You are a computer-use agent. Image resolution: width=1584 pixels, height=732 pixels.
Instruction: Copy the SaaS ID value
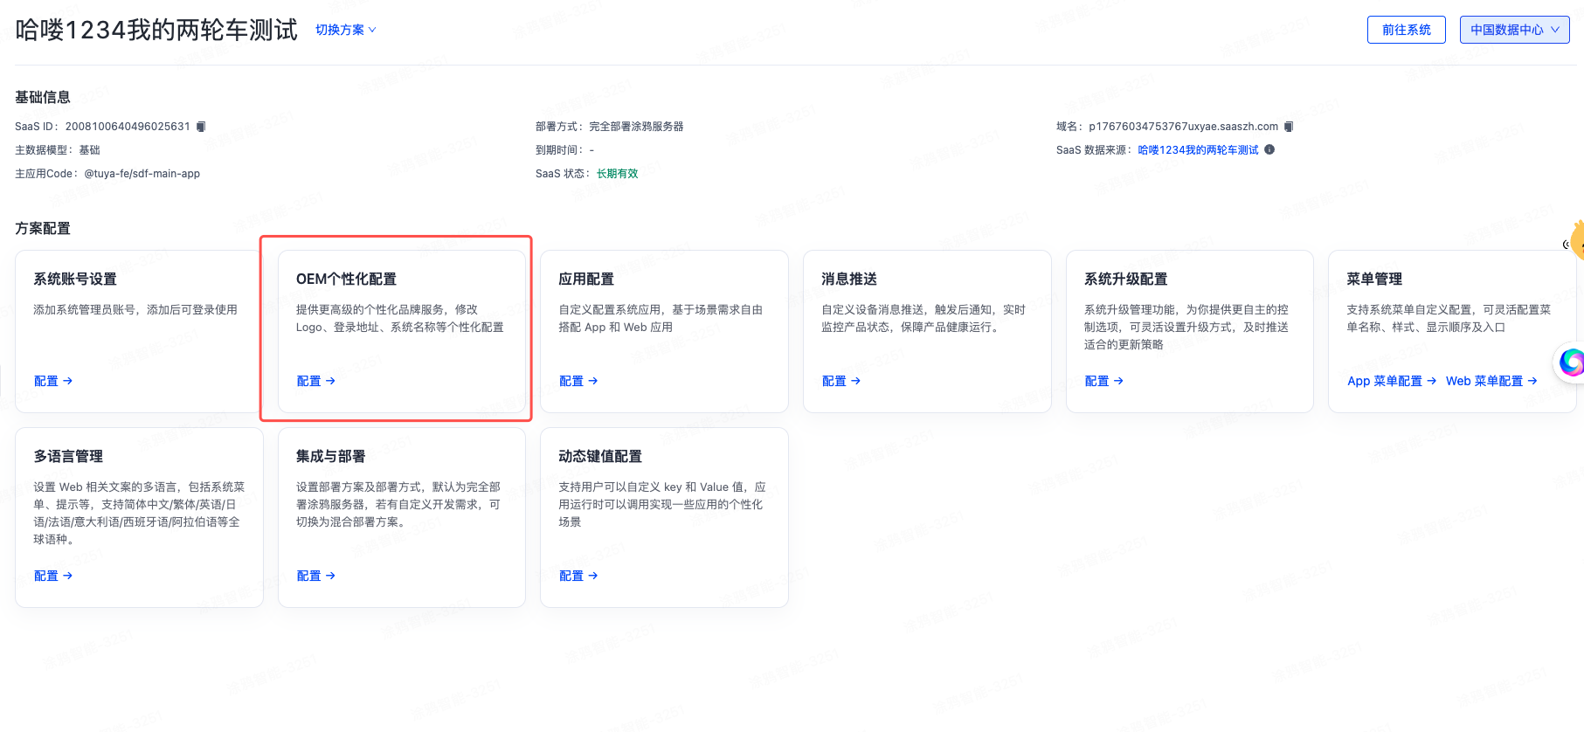201,127
